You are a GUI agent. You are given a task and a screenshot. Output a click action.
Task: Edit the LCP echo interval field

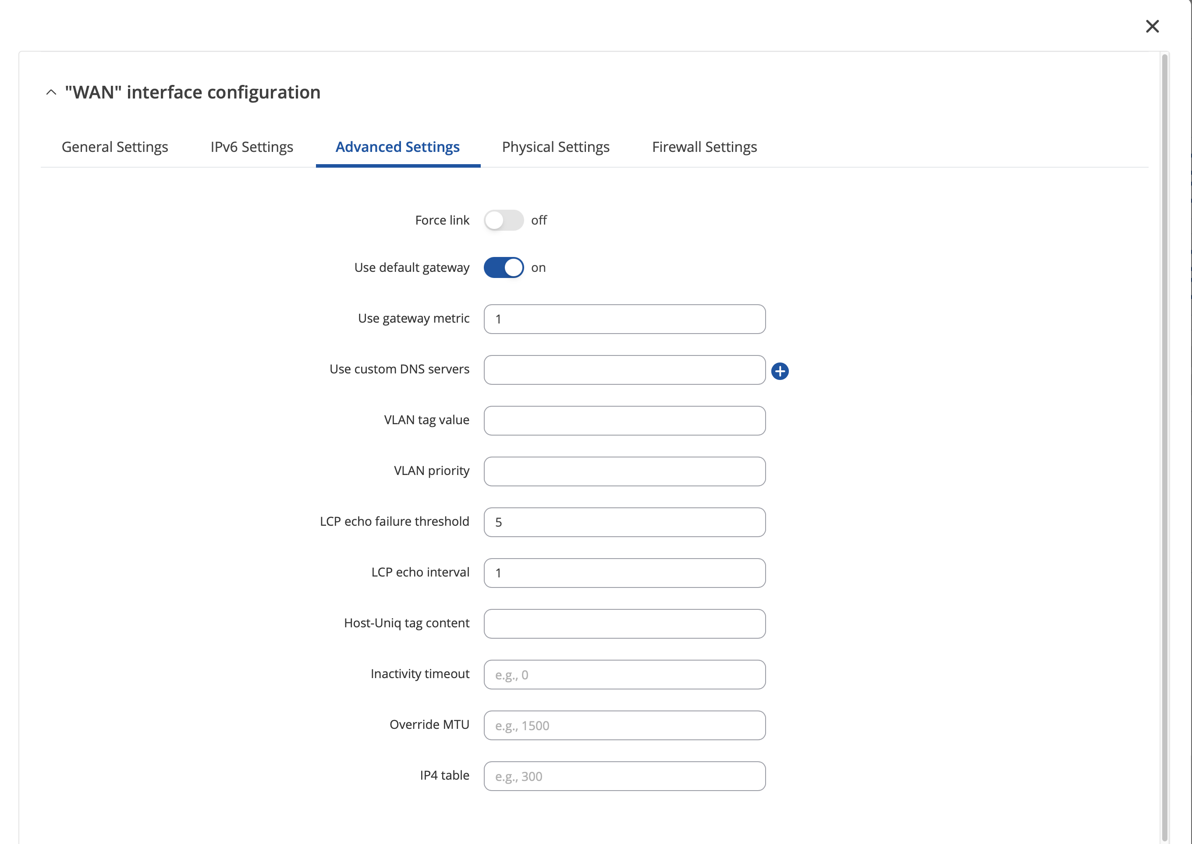pyautogui.click(x=624, y=573)
